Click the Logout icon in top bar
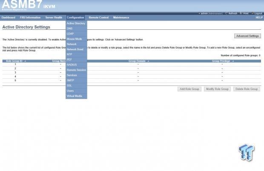This screenshot has height=171, width=264. [x=253, y=13]
